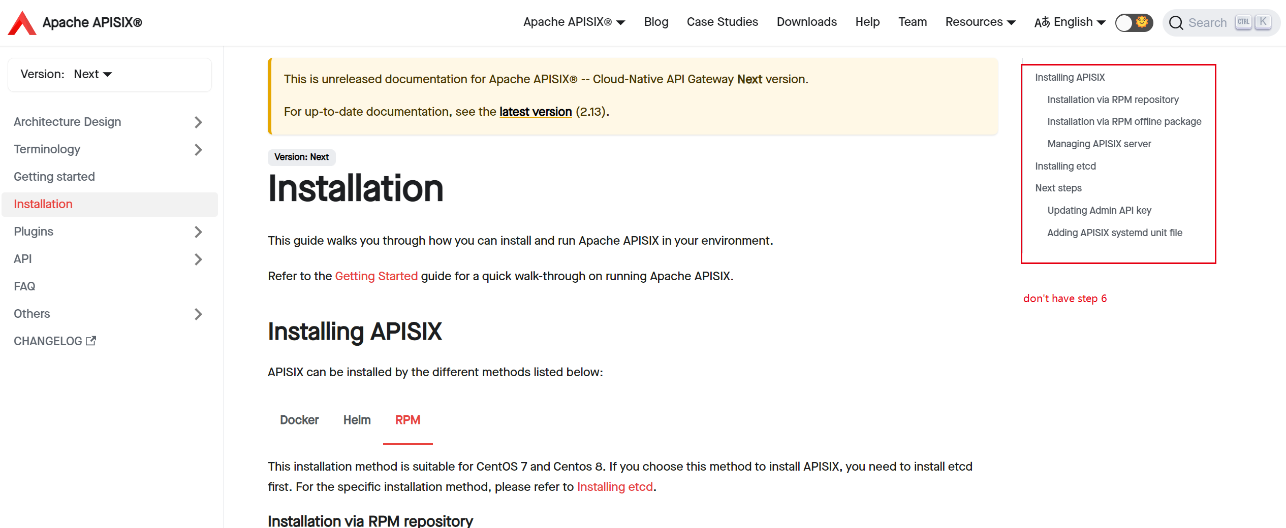Switch to the Helm tab
1286x528 pixels.
[357, 420]
